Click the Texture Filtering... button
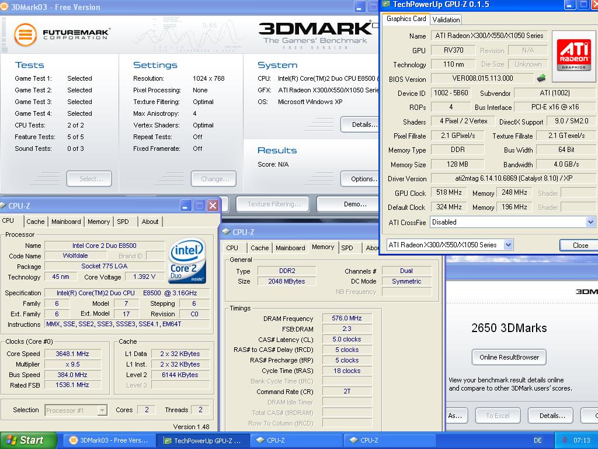 point(273,204)
